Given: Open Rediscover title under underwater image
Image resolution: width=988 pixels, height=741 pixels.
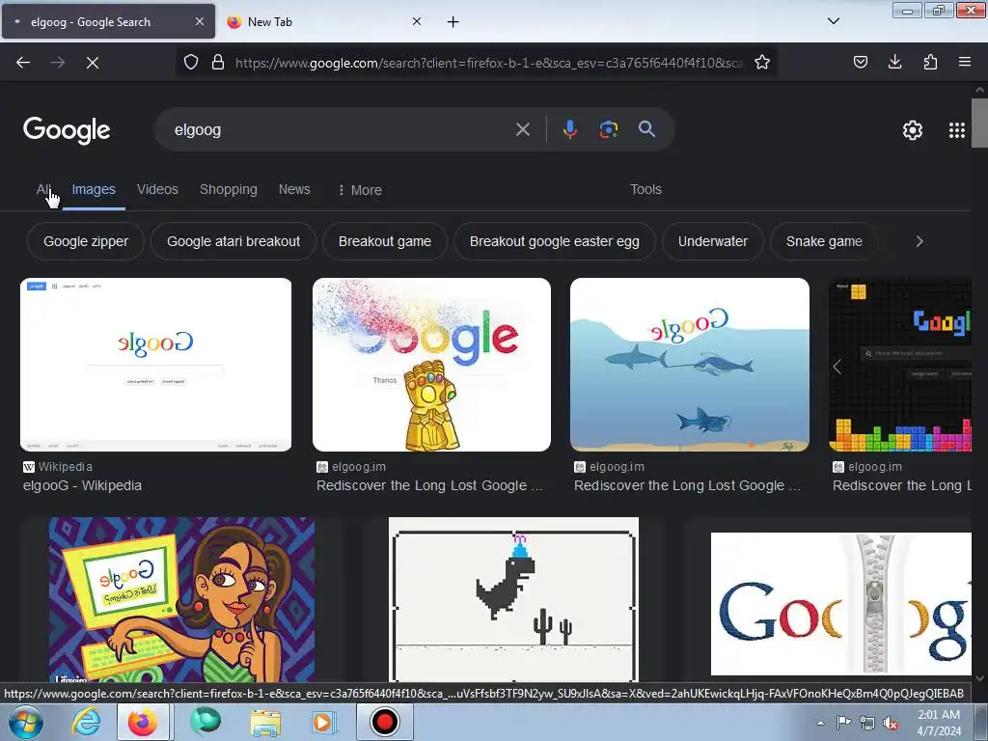Looking at the screenshot, I should point(687,486).
